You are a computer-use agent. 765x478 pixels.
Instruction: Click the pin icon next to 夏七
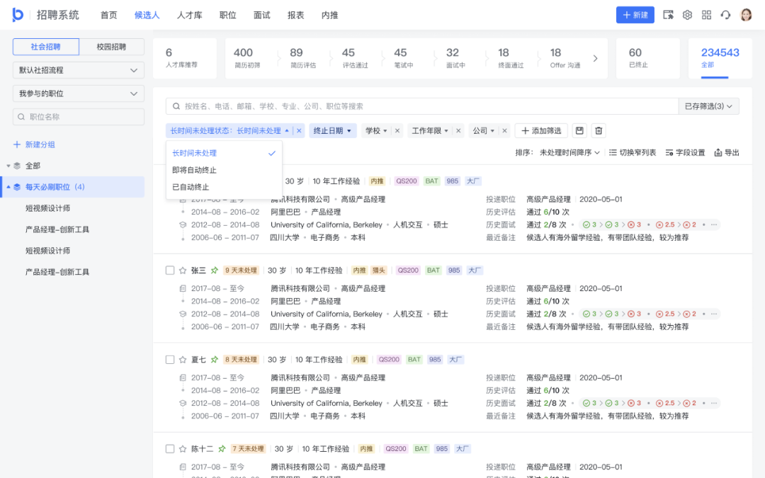click(x=215, y=360)
